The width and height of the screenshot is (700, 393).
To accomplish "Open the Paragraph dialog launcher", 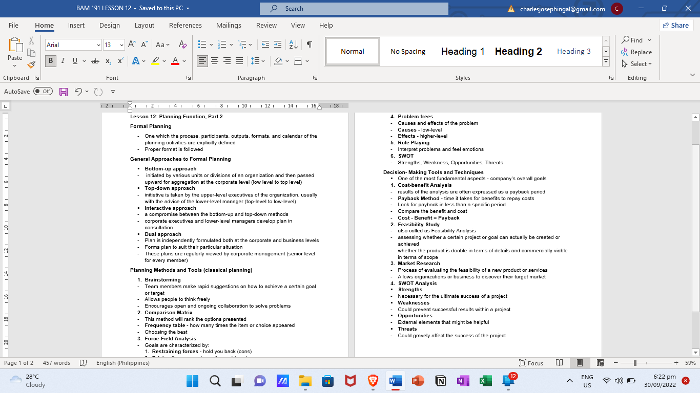I will coord(315,78).
